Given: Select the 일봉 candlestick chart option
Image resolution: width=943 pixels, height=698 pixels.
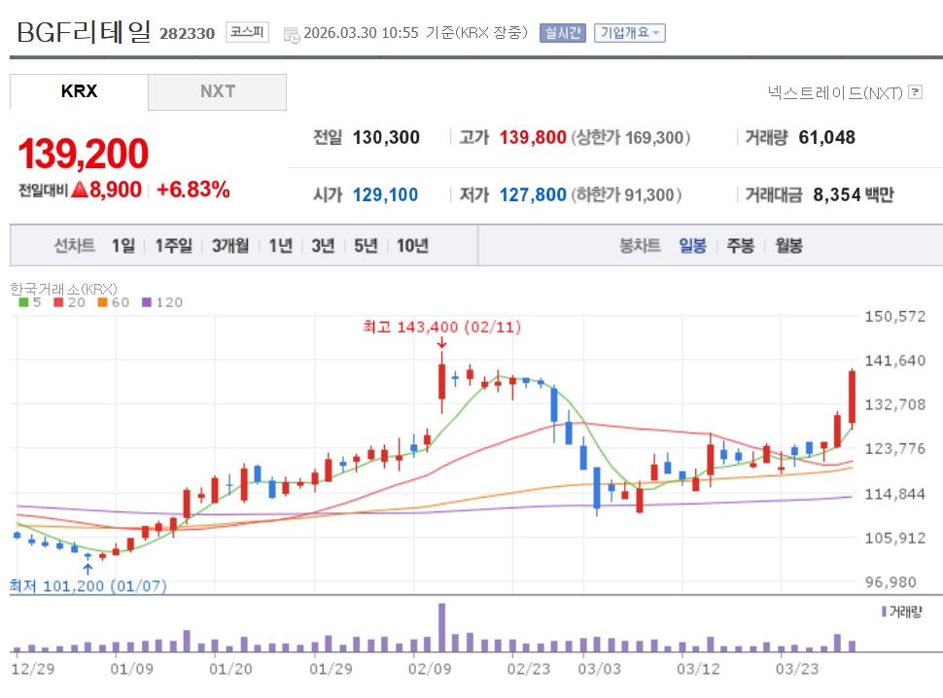Looking at the screenshot, I should coord(692,246).
